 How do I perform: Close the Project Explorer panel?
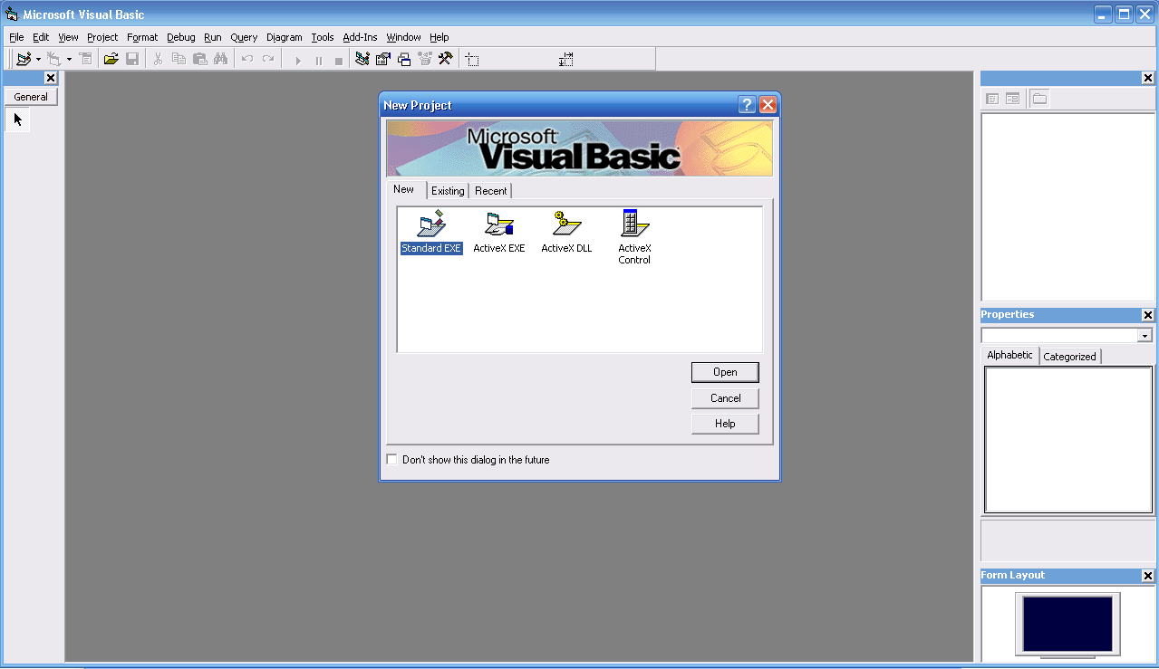(1148, 78)
